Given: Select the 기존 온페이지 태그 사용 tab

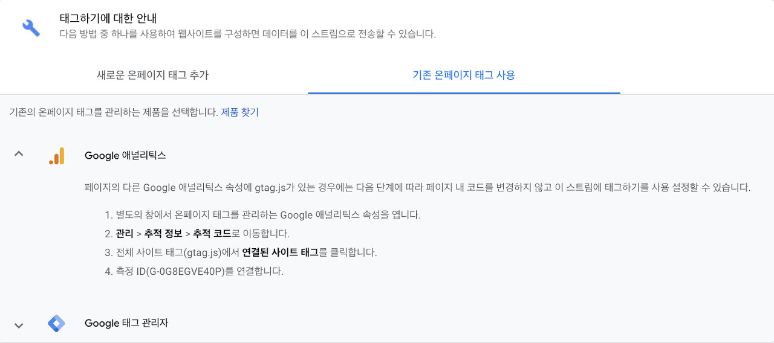Looking at the screenshot, I should [x=464, y=75].
